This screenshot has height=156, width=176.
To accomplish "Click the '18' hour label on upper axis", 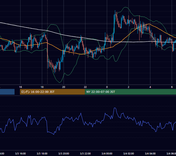I will [x=42, y=87].
